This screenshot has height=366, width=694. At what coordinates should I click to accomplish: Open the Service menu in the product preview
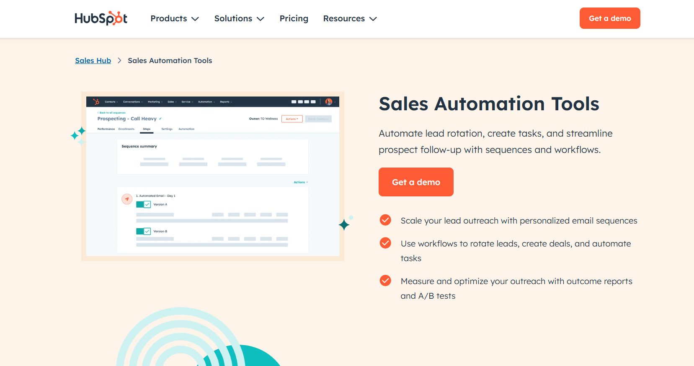tap(187, 102)
